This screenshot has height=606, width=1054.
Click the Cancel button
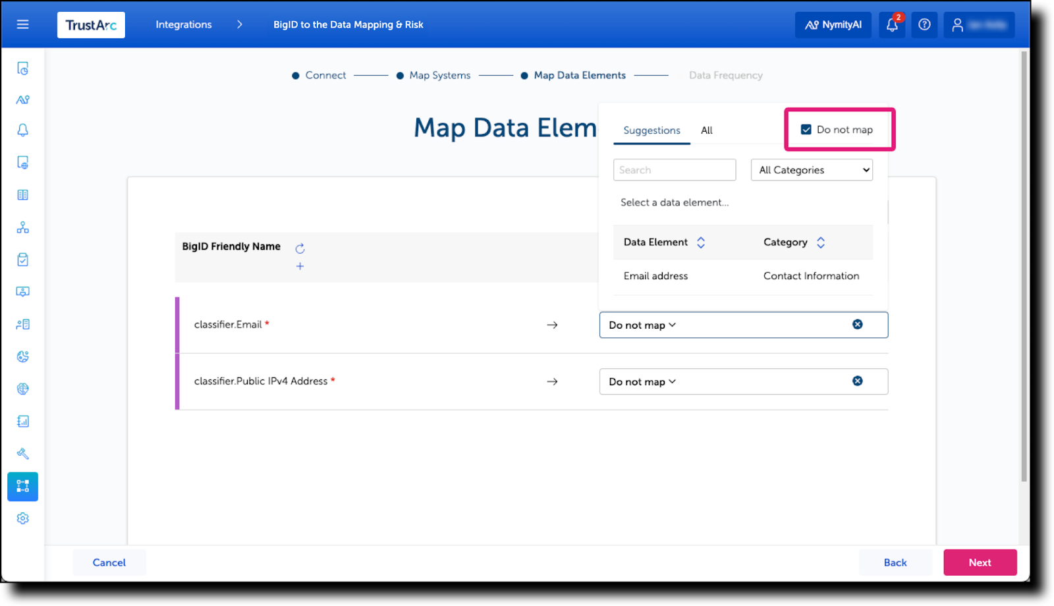109,563
